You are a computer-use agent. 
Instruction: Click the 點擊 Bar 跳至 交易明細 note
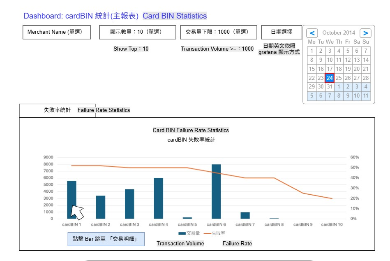pos(106,239)
